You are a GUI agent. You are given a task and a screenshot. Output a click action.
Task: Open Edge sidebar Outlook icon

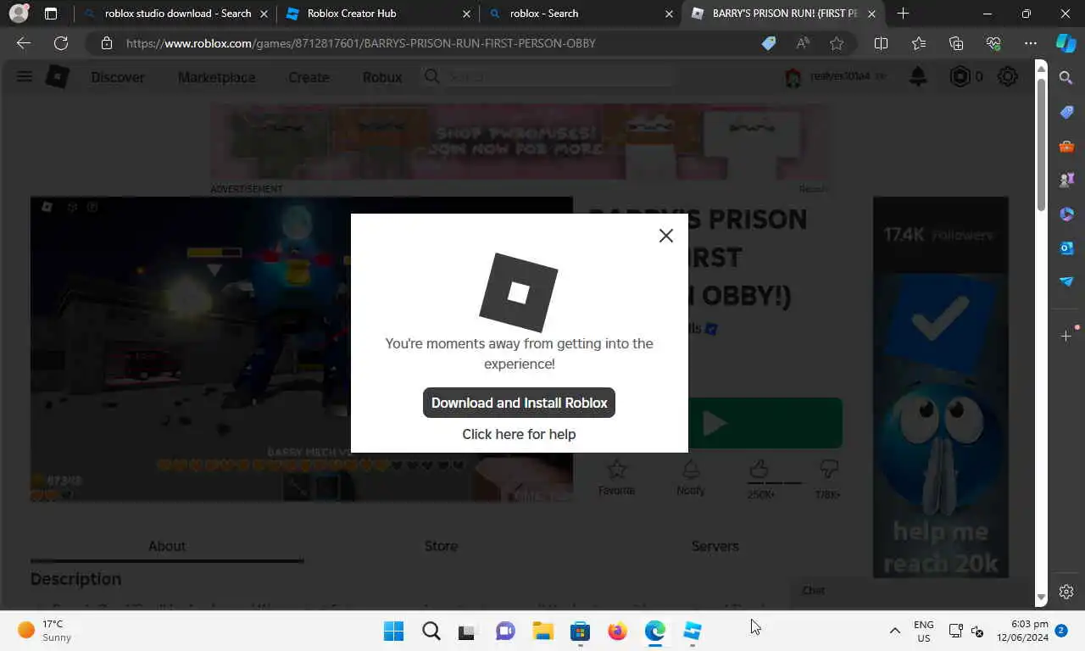[x=1066, y=248]
